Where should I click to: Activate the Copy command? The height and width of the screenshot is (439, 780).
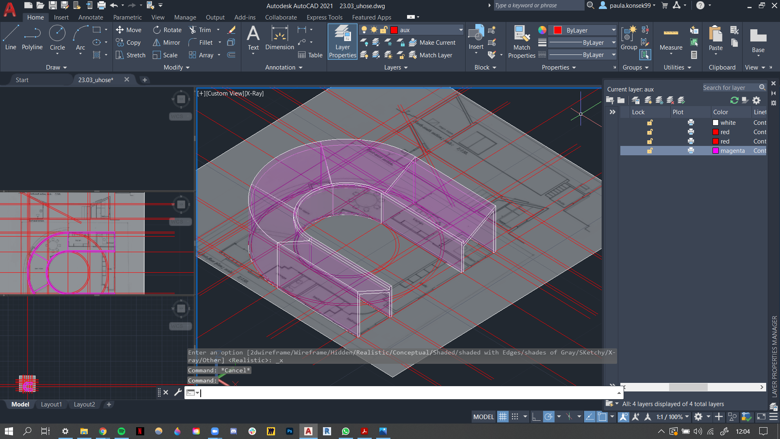(x=128, y=42)
